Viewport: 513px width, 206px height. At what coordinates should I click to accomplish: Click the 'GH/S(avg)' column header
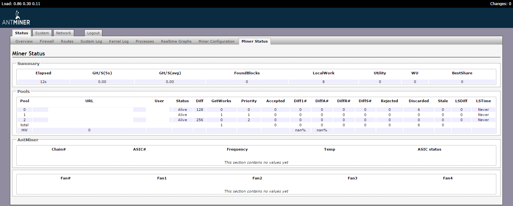(170, 73)
